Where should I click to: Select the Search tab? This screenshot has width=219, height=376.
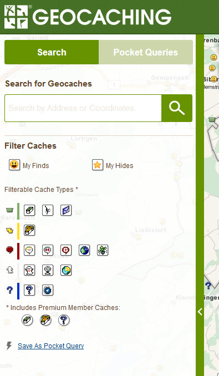pyautogui.click(x=52, y=52)
